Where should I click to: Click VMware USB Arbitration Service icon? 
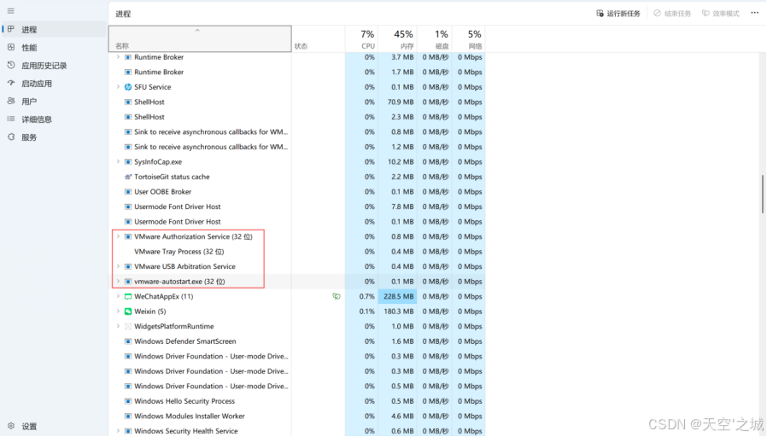(x=128, y=266)
